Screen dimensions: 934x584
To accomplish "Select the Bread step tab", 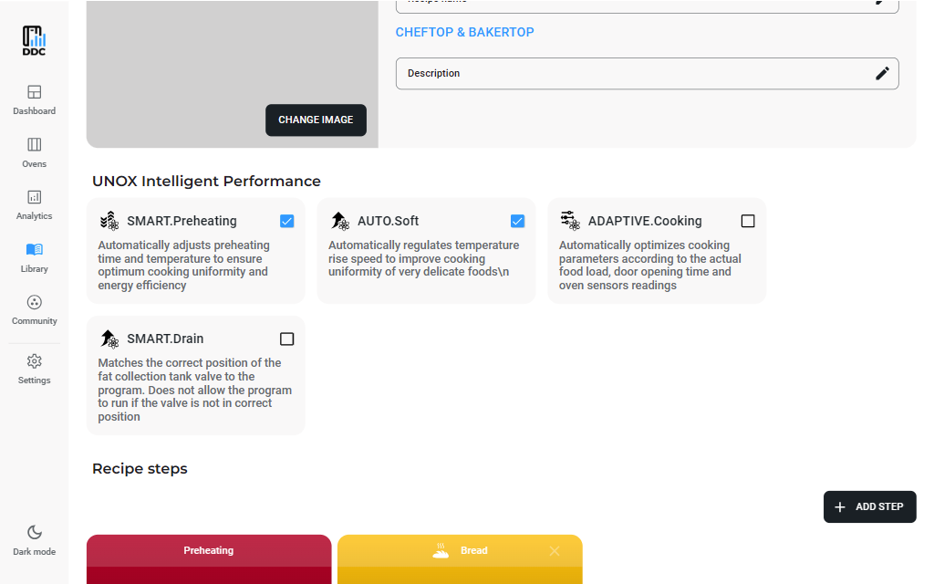I will coord(461,551).
